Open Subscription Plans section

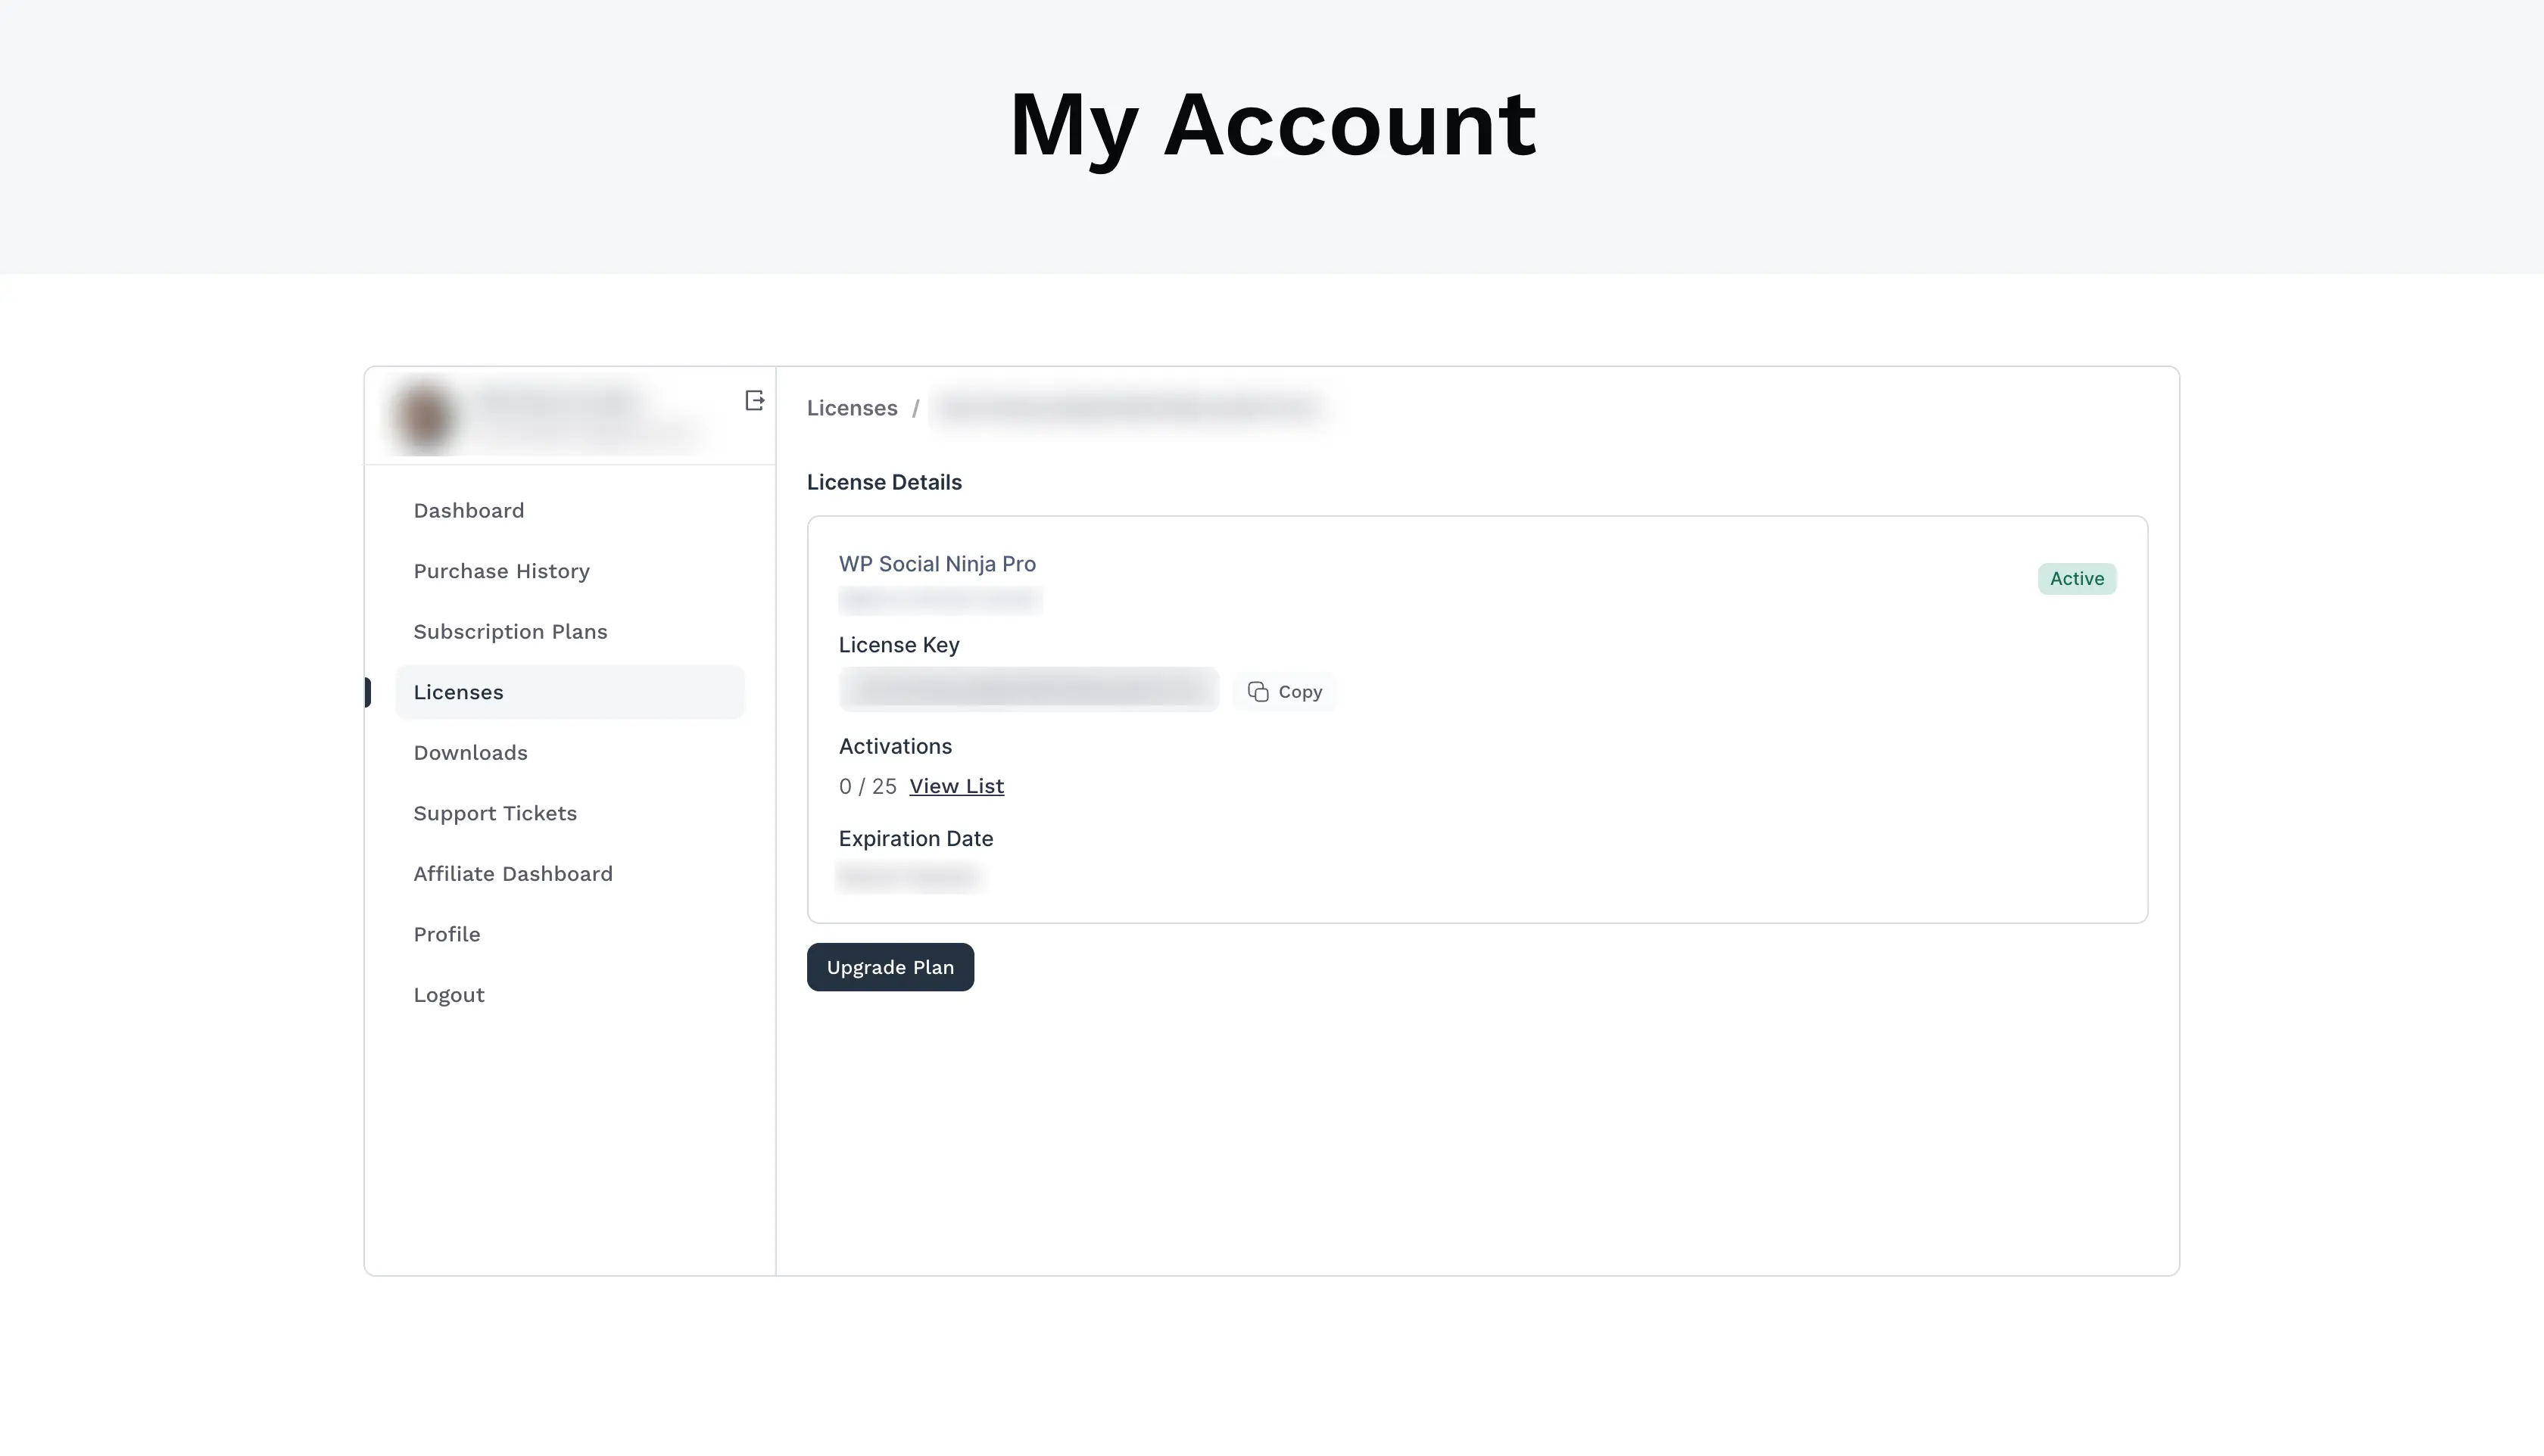click(x=510, y=632)
